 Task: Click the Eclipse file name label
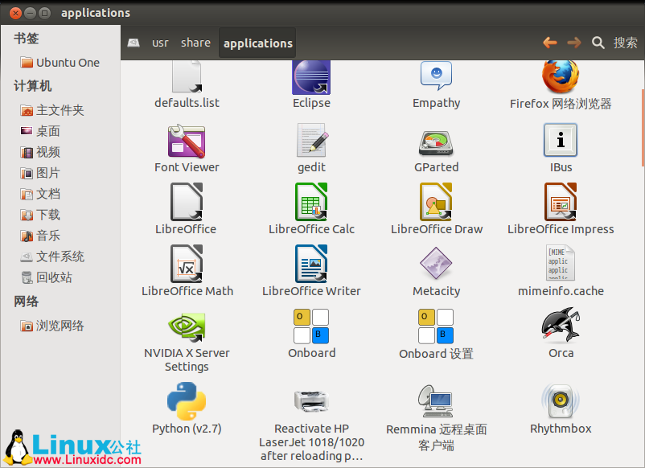(311, 103)
